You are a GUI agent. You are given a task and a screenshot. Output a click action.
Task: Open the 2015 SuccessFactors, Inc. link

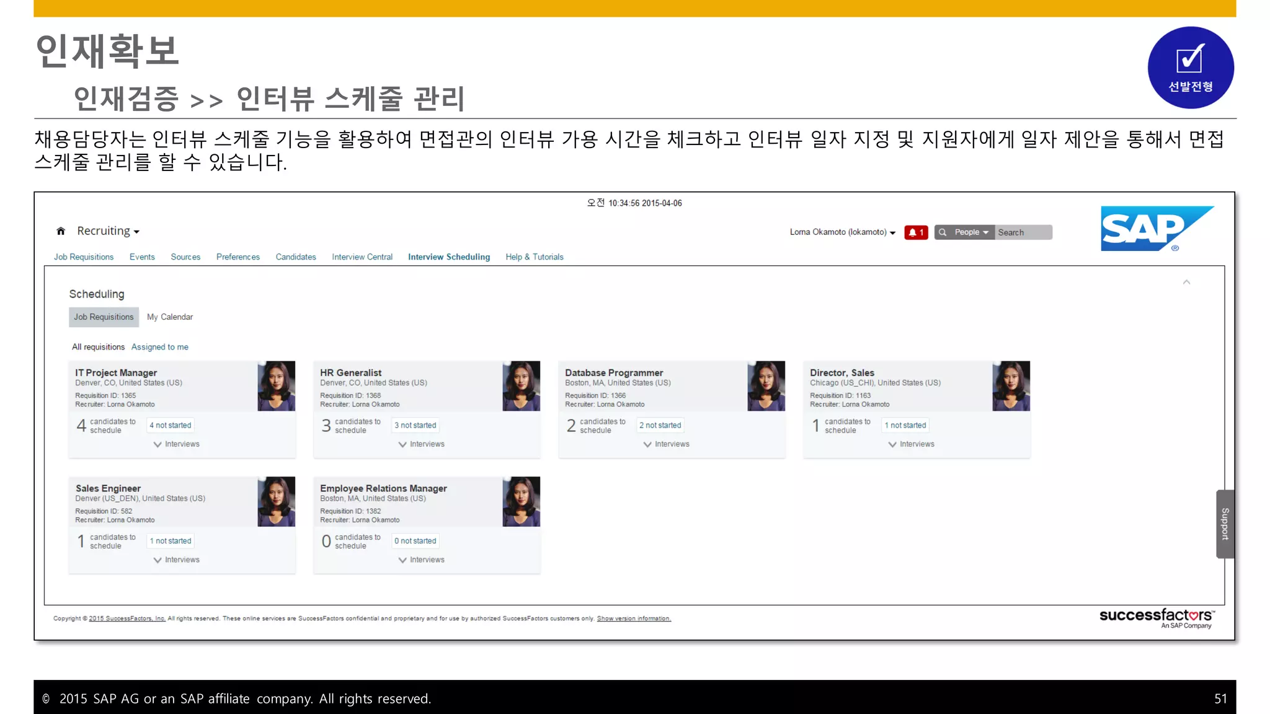click(127, 619)
